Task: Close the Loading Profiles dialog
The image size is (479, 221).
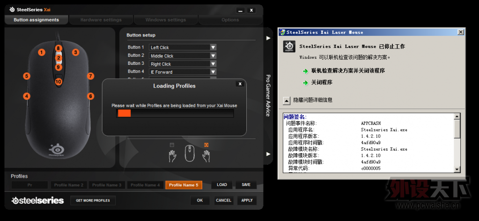Action: (x=240, y=84)
